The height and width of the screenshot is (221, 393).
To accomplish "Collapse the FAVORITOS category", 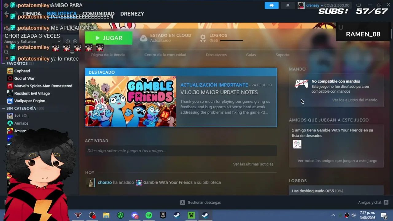I will [x=3, y=64].
